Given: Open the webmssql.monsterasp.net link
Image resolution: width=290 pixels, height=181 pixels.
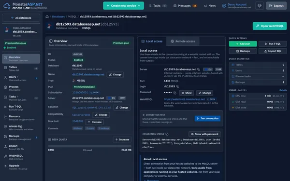Looking at the screenshot, I should coord(184,99).
